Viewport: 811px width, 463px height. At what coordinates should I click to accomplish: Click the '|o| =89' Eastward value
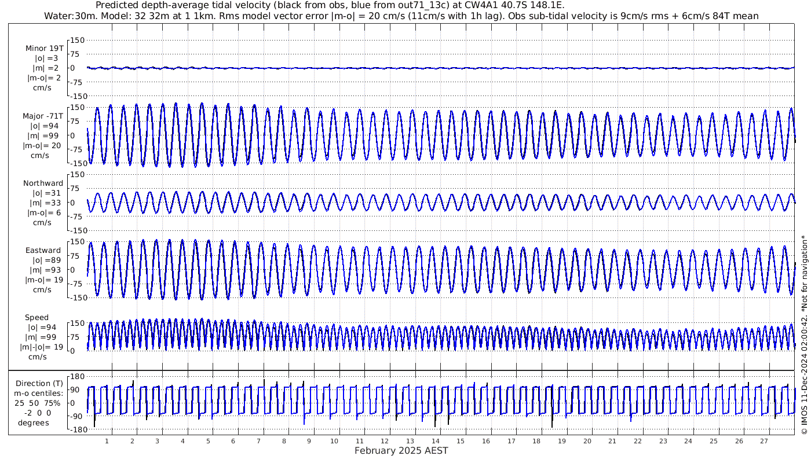pos(46,260)
